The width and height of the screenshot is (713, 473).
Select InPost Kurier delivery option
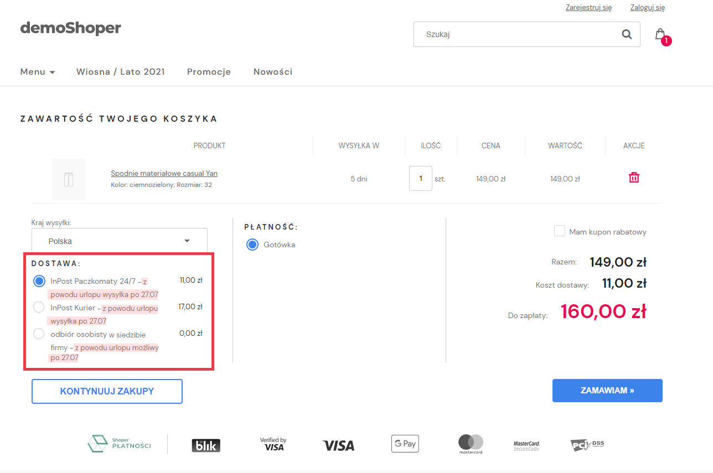pyautogui.click(x=39, y=307)
